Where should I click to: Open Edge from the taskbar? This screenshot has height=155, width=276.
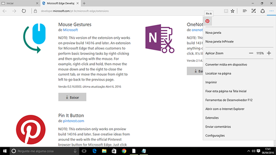95,151
